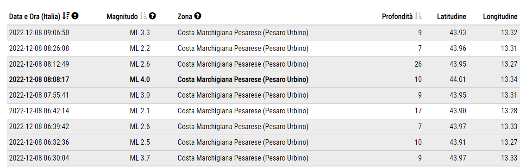Sort by depth using Profondità sort icon
This screenshot has width=520, height=167.
[418, 16]
